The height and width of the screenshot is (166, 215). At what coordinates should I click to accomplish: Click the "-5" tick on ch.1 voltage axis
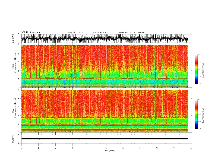(18, 43)
